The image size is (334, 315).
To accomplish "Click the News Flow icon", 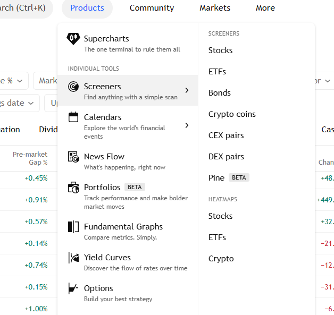I will point(73,157).
